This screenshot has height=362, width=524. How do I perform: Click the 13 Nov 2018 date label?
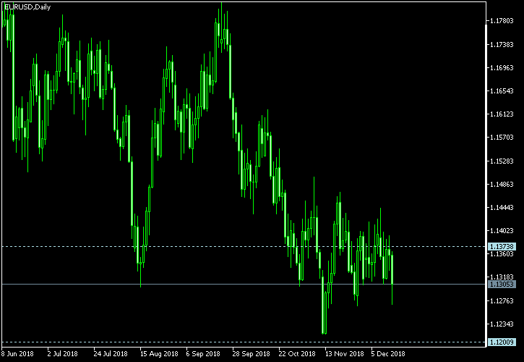pyautogui.click(x=345, y=353)
